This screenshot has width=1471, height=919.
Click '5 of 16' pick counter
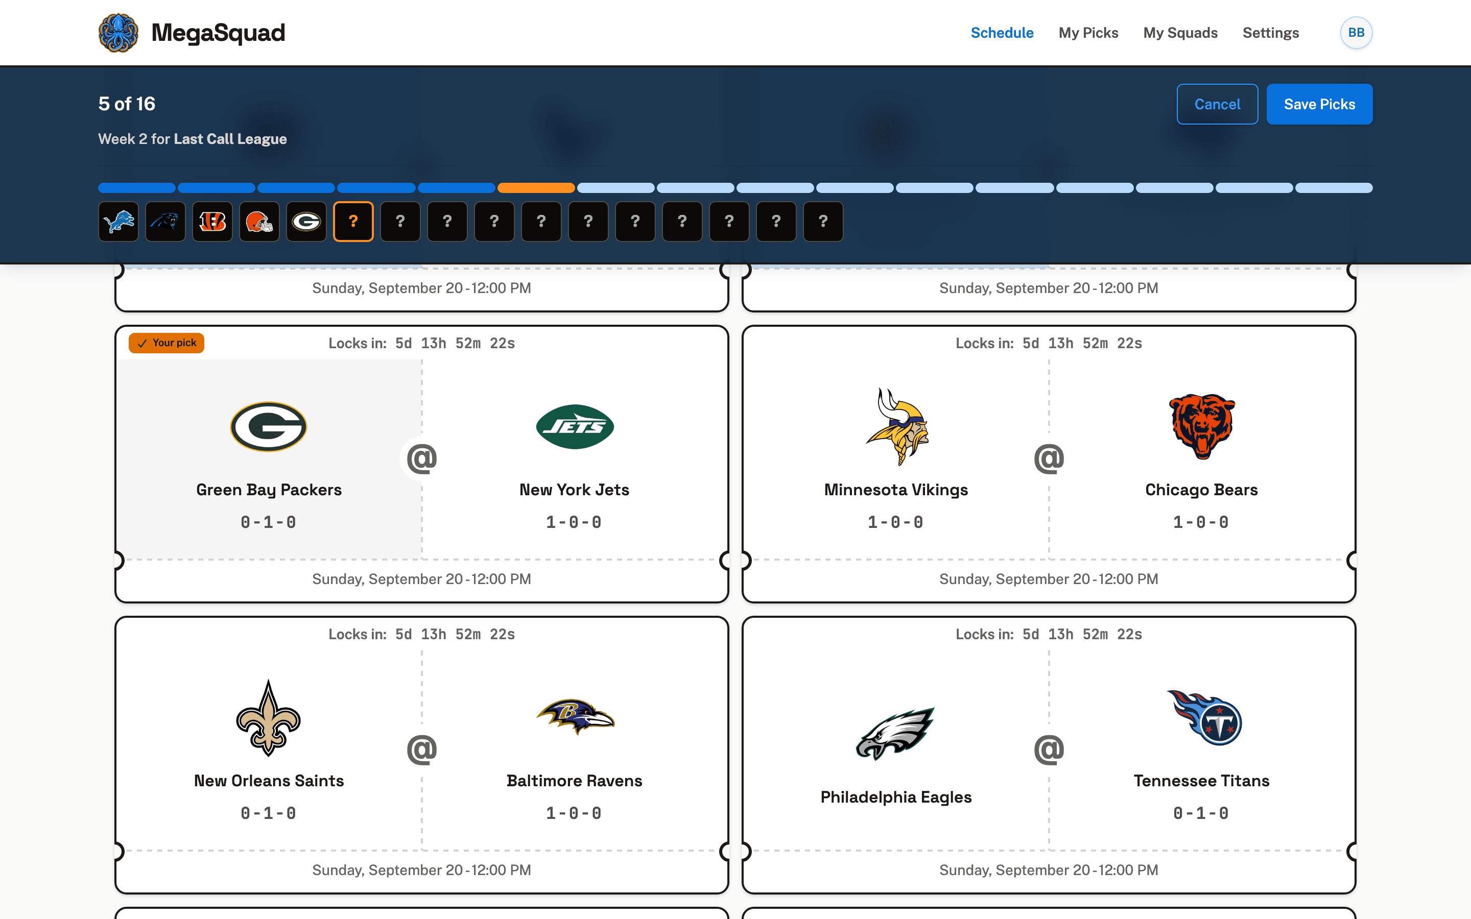127,104
